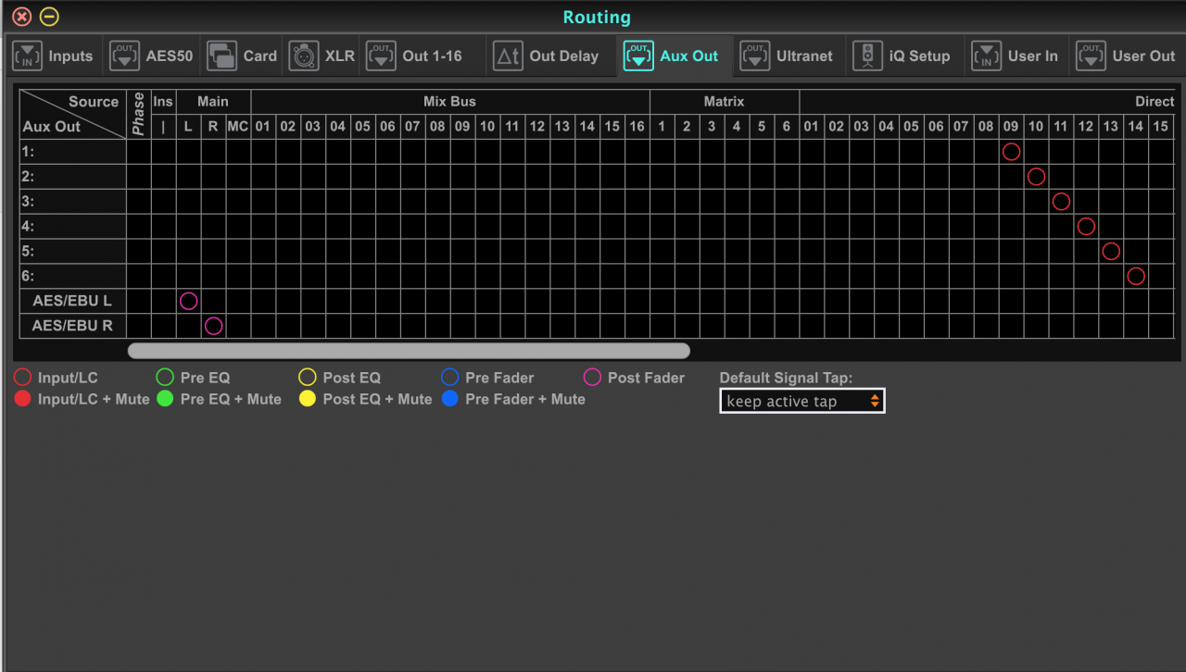Image resolution: width=1186 pixels, height=672 pixels.
Task: Click the "Main" group header
Action: point(213,102)
